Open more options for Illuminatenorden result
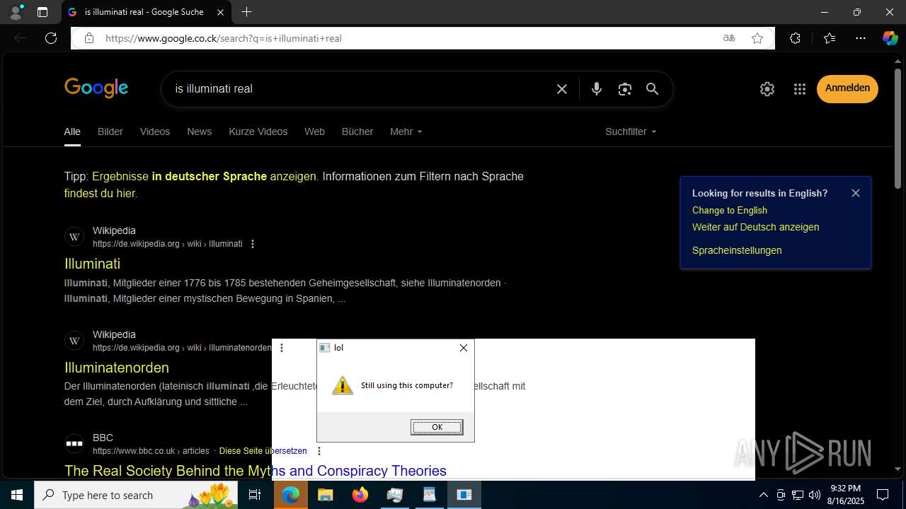The height and width of the screenshot is (509, 906). tap(282, 348)
